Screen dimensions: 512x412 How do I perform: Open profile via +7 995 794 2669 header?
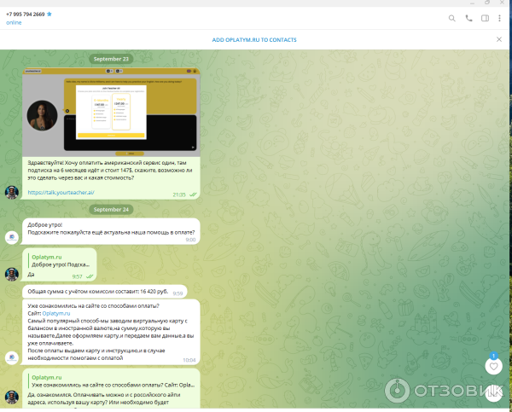26,14
